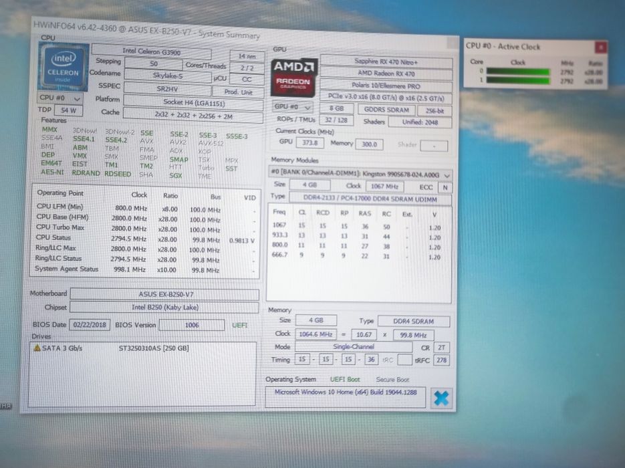Click the Intel Celeron G3900 name field
The image size is (625, 468).
click(152, 51)
